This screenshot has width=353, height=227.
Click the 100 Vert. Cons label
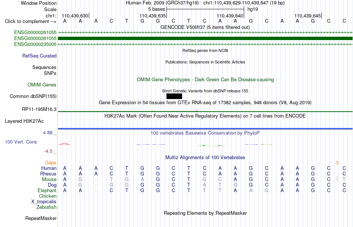21,142
